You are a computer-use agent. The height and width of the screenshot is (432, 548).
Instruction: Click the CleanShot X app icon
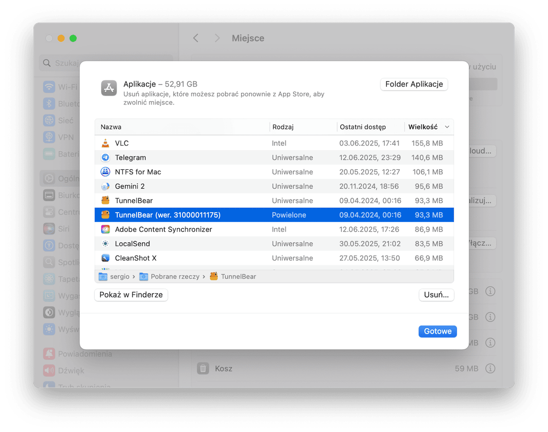click(105, 258)
